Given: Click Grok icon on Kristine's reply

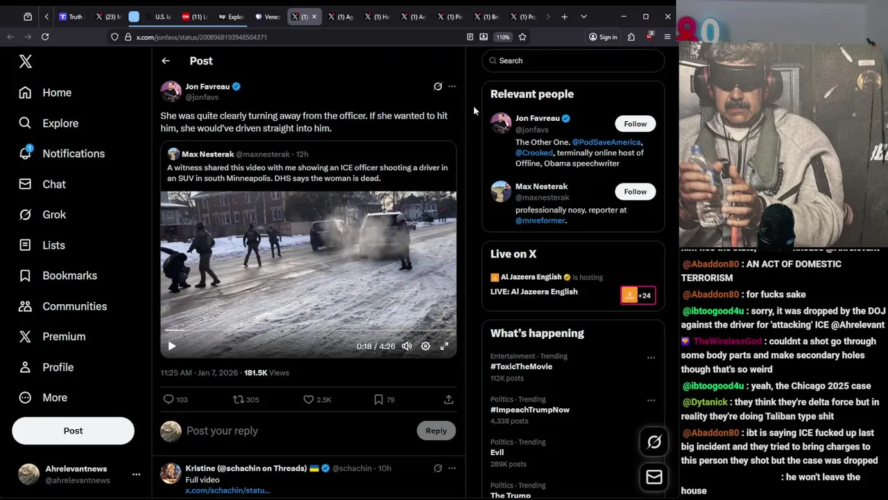Looking at the screenshot, I should 438,468.
